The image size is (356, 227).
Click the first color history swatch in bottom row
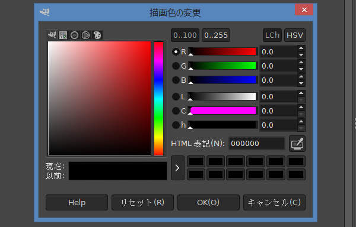coord(196,174)
